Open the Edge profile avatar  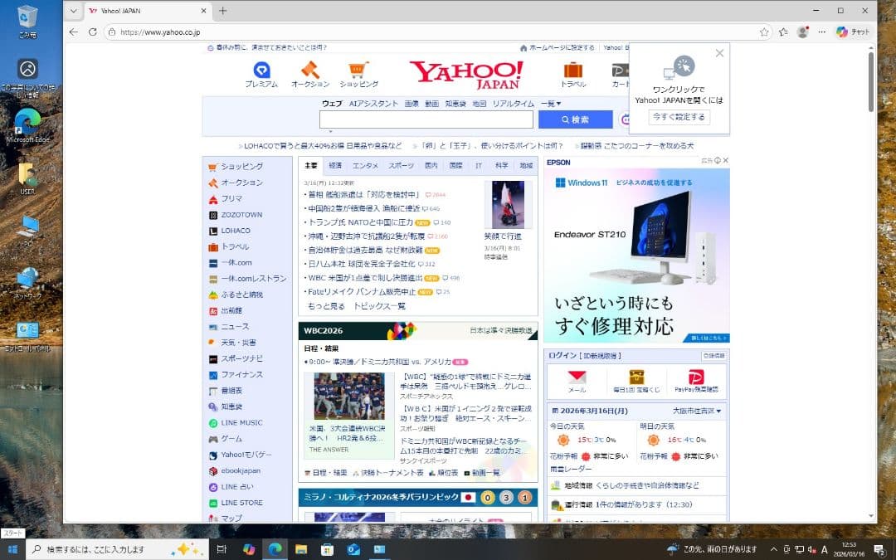tap(802, 32)
